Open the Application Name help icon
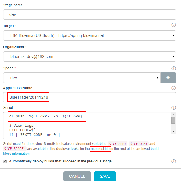 click(174, 88)
